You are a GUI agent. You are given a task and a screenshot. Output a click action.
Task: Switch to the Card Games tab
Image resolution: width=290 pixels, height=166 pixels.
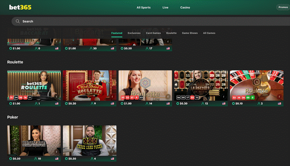pyautogui.click(x=153, y=33)
